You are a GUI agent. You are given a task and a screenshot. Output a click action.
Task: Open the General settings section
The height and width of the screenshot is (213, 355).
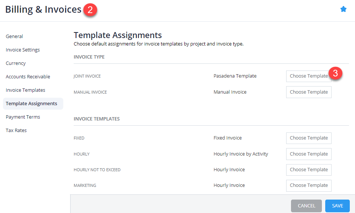[14, 36]
